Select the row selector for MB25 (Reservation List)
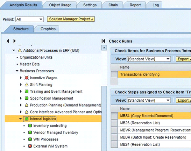This screenshot has width=191, height=151. [114, 123]
